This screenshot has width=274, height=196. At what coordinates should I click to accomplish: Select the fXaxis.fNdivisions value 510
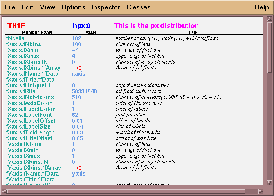pyautogui.click(x=76, y=97)
